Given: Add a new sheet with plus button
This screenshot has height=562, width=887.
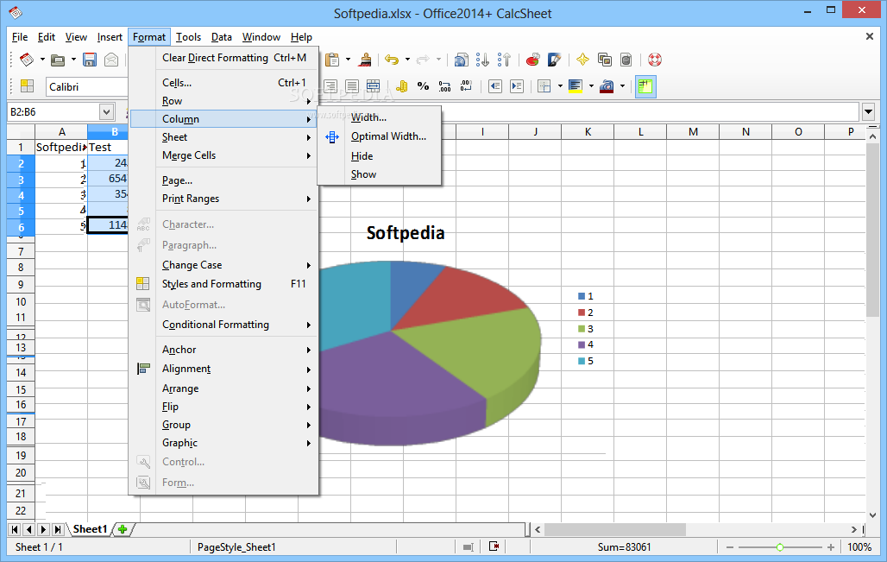Looking at the screenshot, I should [123, 529].
